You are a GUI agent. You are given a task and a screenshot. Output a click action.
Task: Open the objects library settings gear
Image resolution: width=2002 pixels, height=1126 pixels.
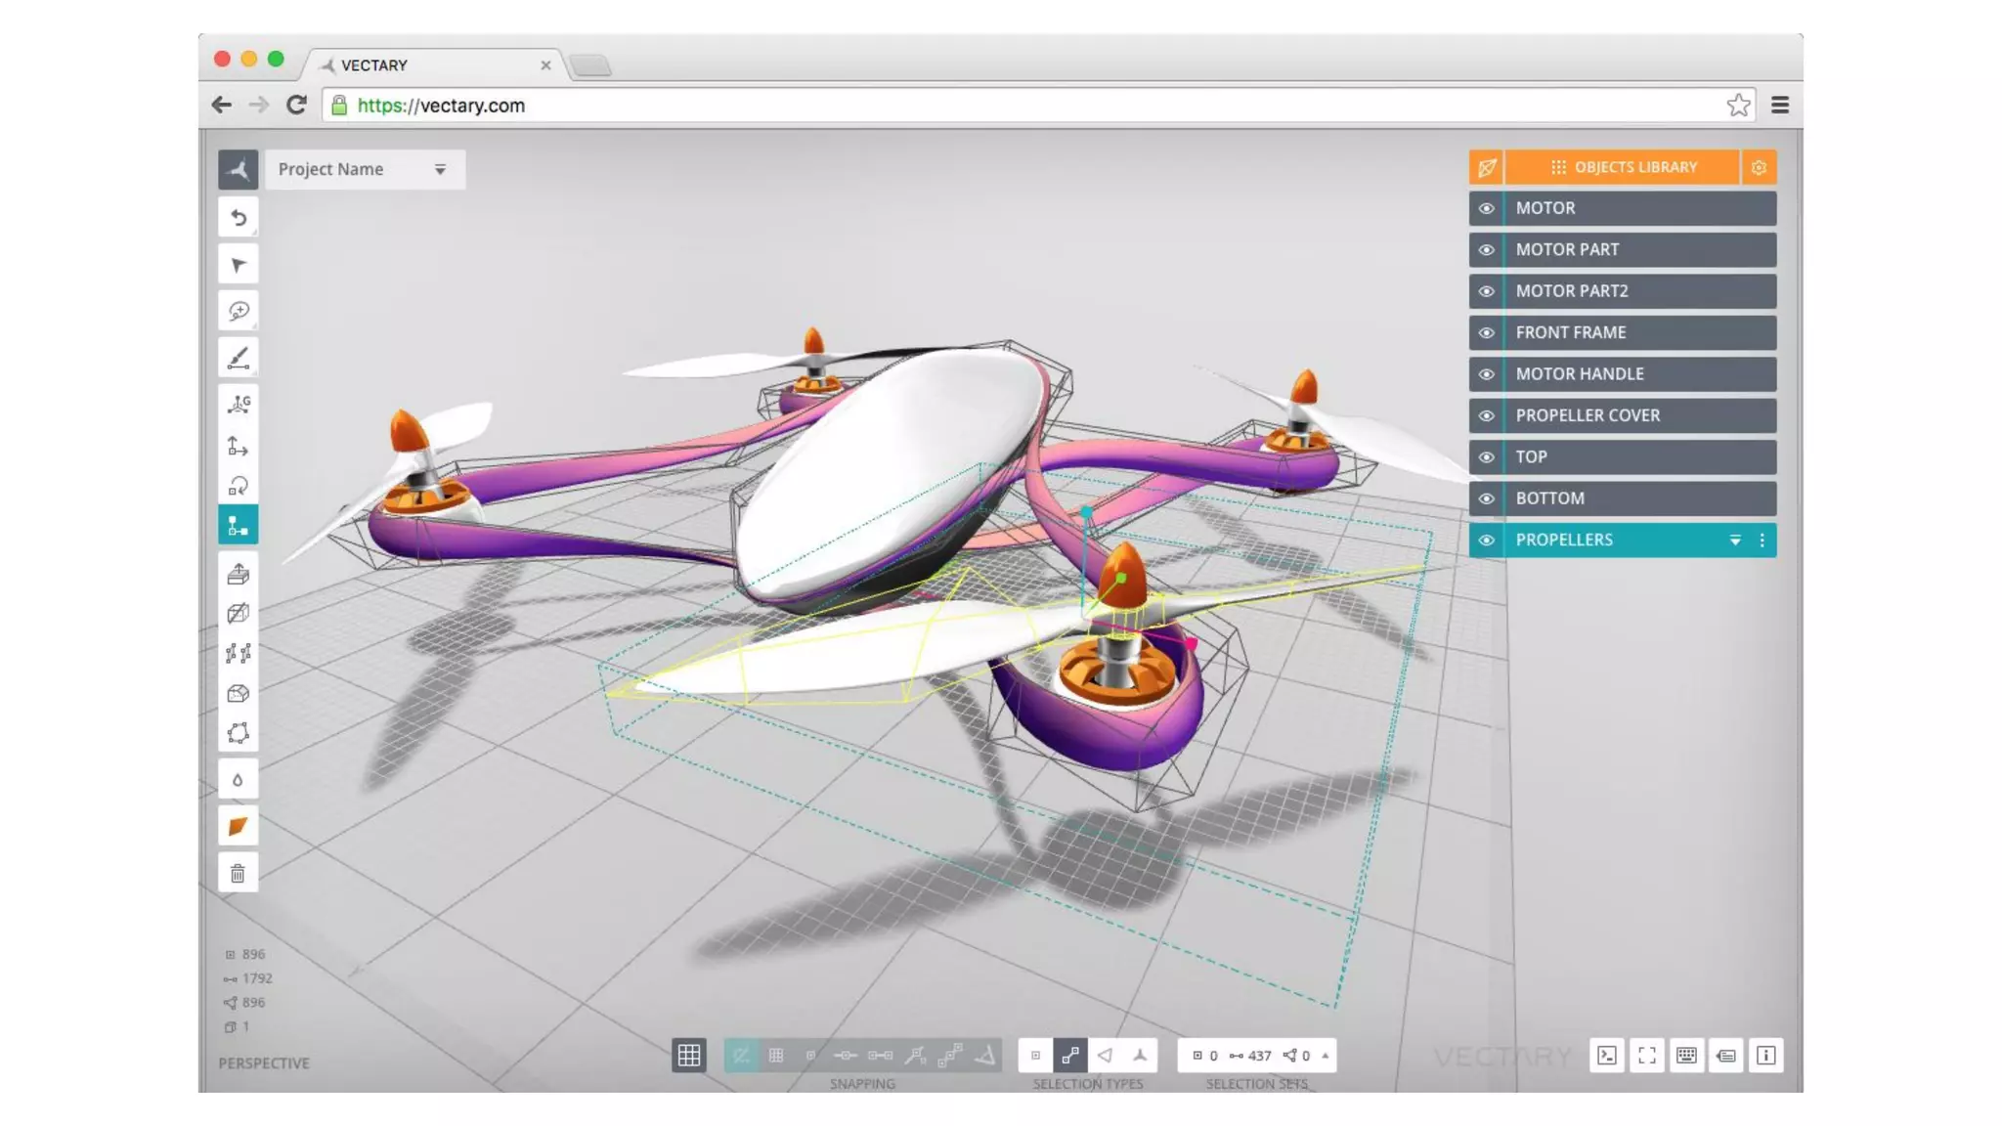(x=1759, y=167)
